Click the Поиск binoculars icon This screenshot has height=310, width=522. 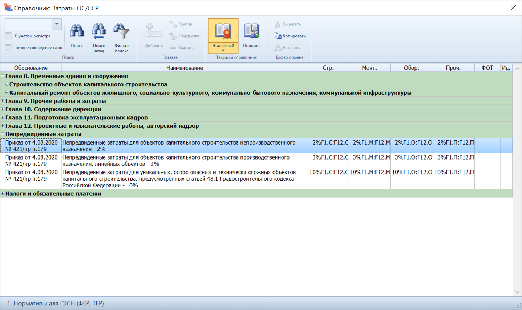click(77, 31)
